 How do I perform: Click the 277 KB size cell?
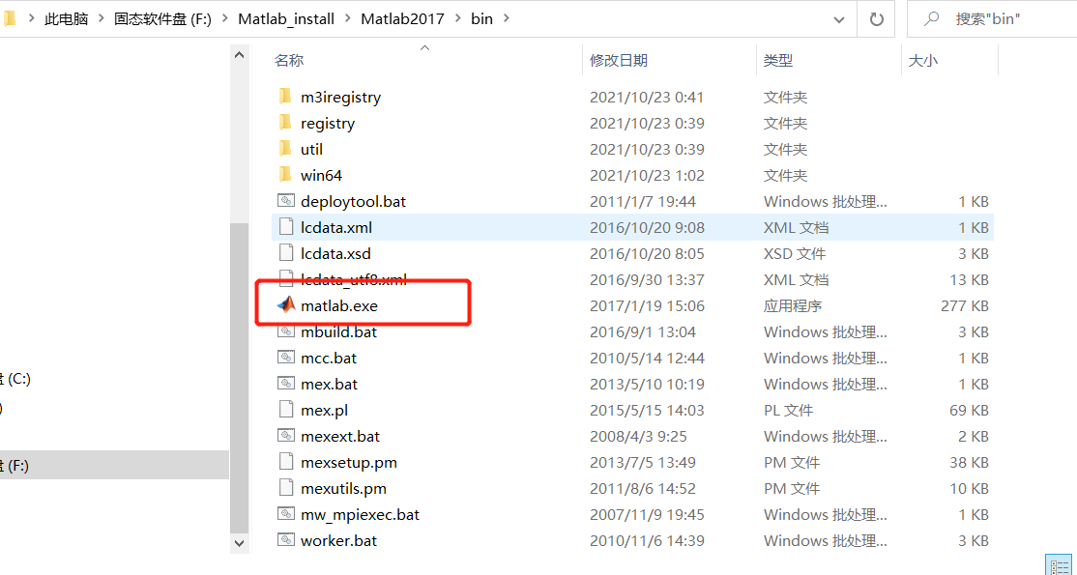[x=964, y=305]
